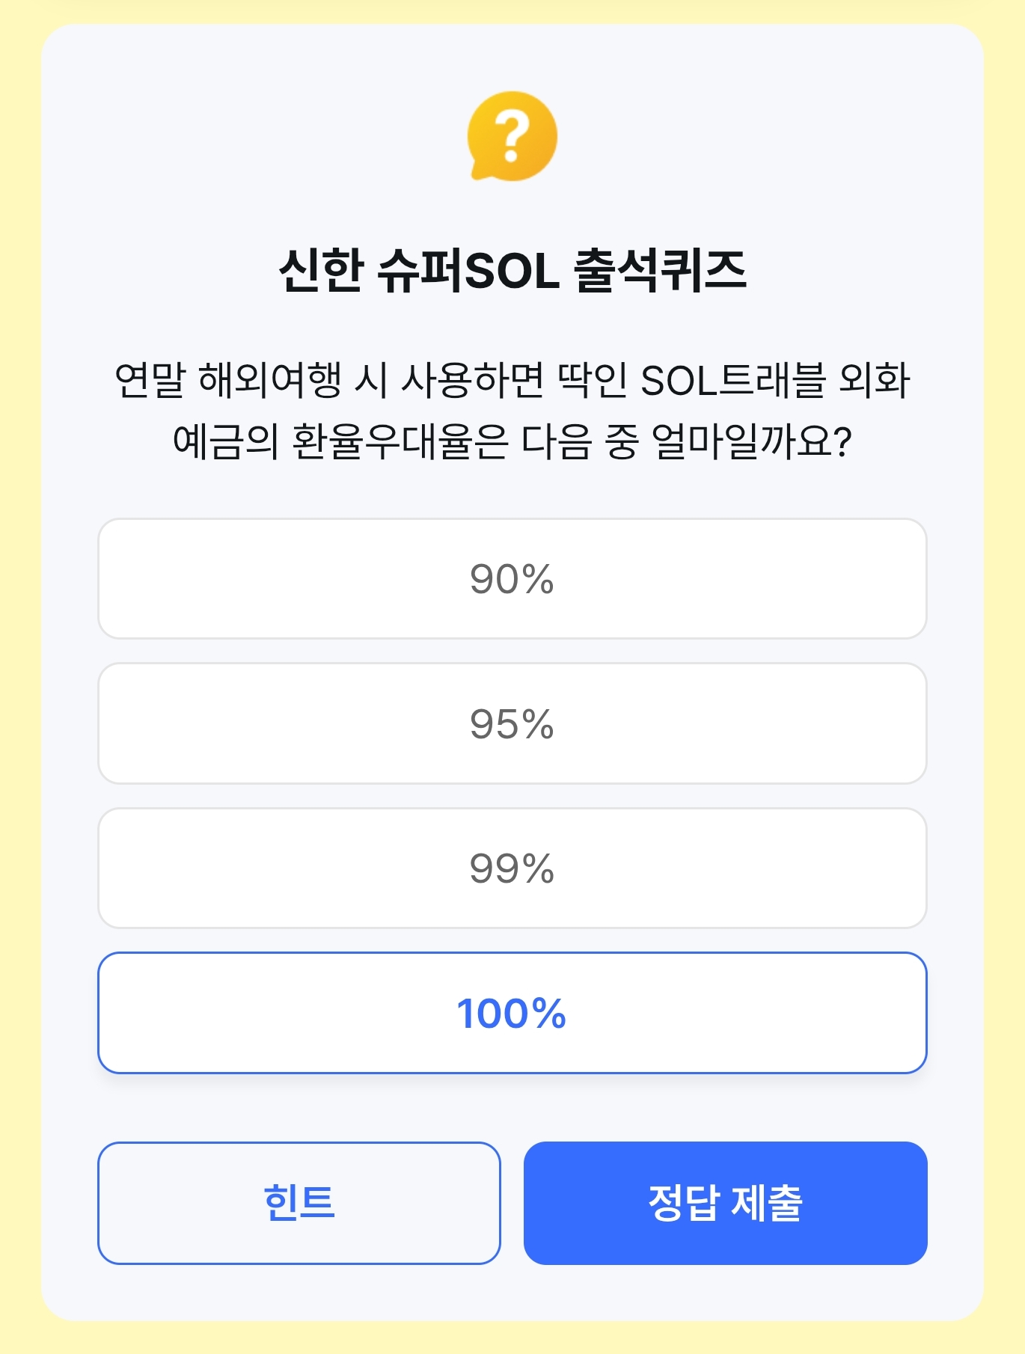This screenshot has height=1354, width=1025.
Task: Tap the white question mark inside the bubble
Action: pos(512,135)
